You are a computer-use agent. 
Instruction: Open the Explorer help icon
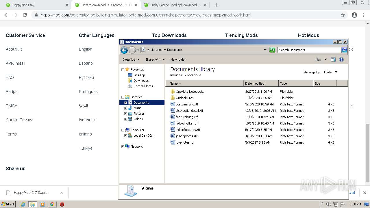pyautogui.click(x=341, y=60)
